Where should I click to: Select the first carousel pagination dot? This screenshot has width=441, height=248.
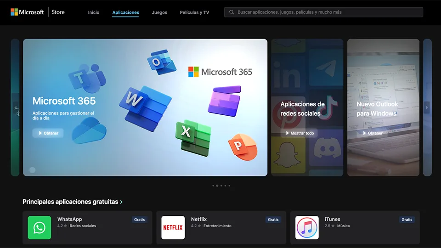(x=213, y=186)
